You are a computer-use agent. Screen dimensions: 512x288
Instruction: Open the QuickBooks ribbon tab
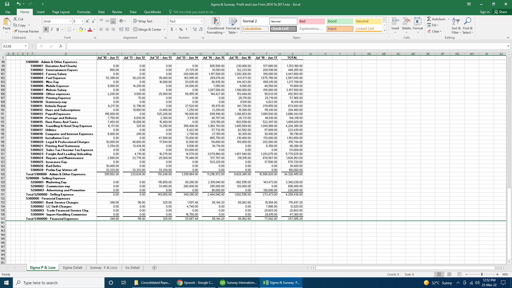[153, 12]
